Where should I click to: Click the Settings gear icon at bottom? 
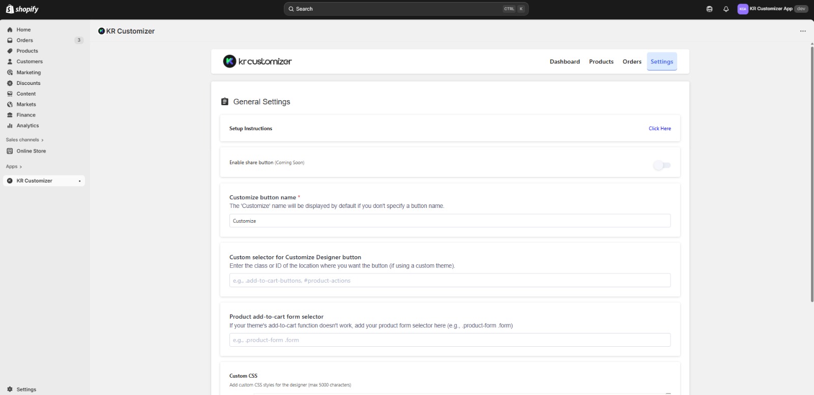[10, 389]
